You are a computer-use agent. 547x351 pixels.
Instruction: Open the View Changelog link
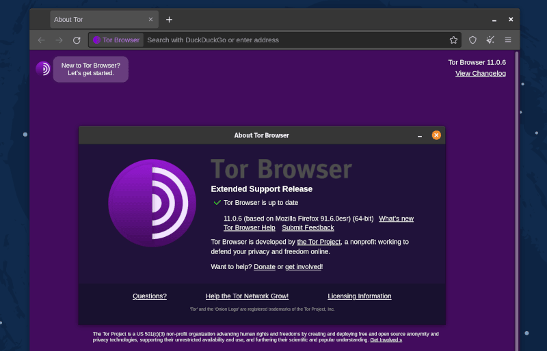481,73
